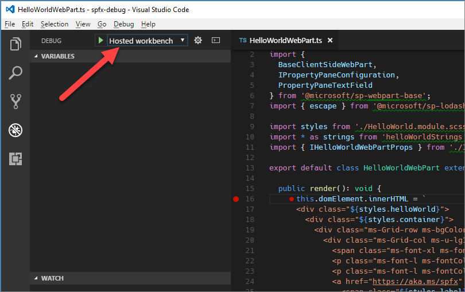Screen dimensions: 465x292
Task: Click the DEBUG panel title
Action: coord(51,41)
